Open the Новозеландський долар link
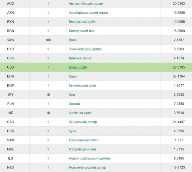 (x=87, y=168)
